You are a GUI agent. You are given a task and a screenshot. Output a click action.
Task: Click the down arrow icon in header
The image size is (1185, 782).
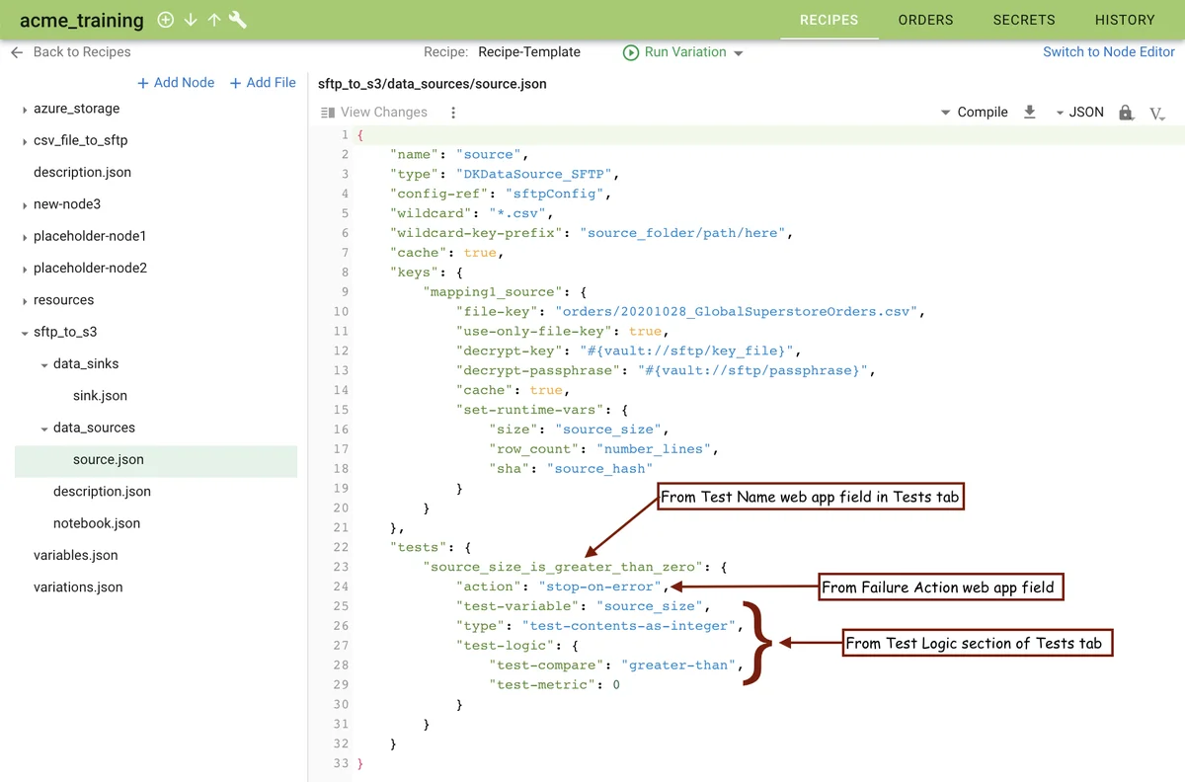[x=191, y=20]
